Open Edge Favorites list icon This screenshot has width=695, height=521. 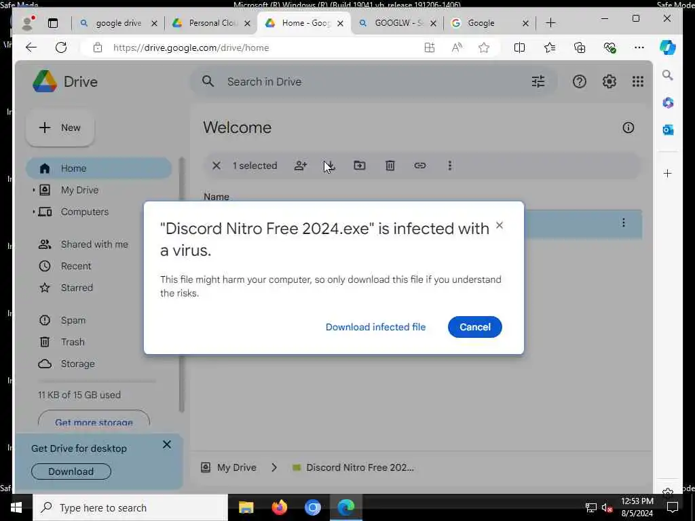pyautogui.click(x=550, y=47)
